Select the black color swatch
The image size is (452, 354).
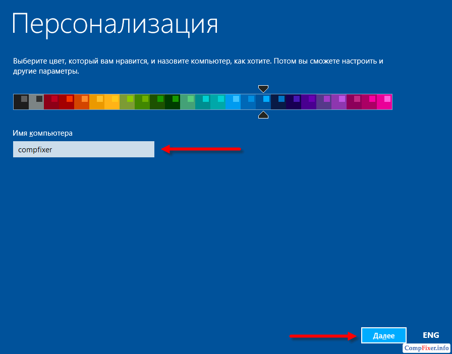pyautogui.click(x=21, y=102)
